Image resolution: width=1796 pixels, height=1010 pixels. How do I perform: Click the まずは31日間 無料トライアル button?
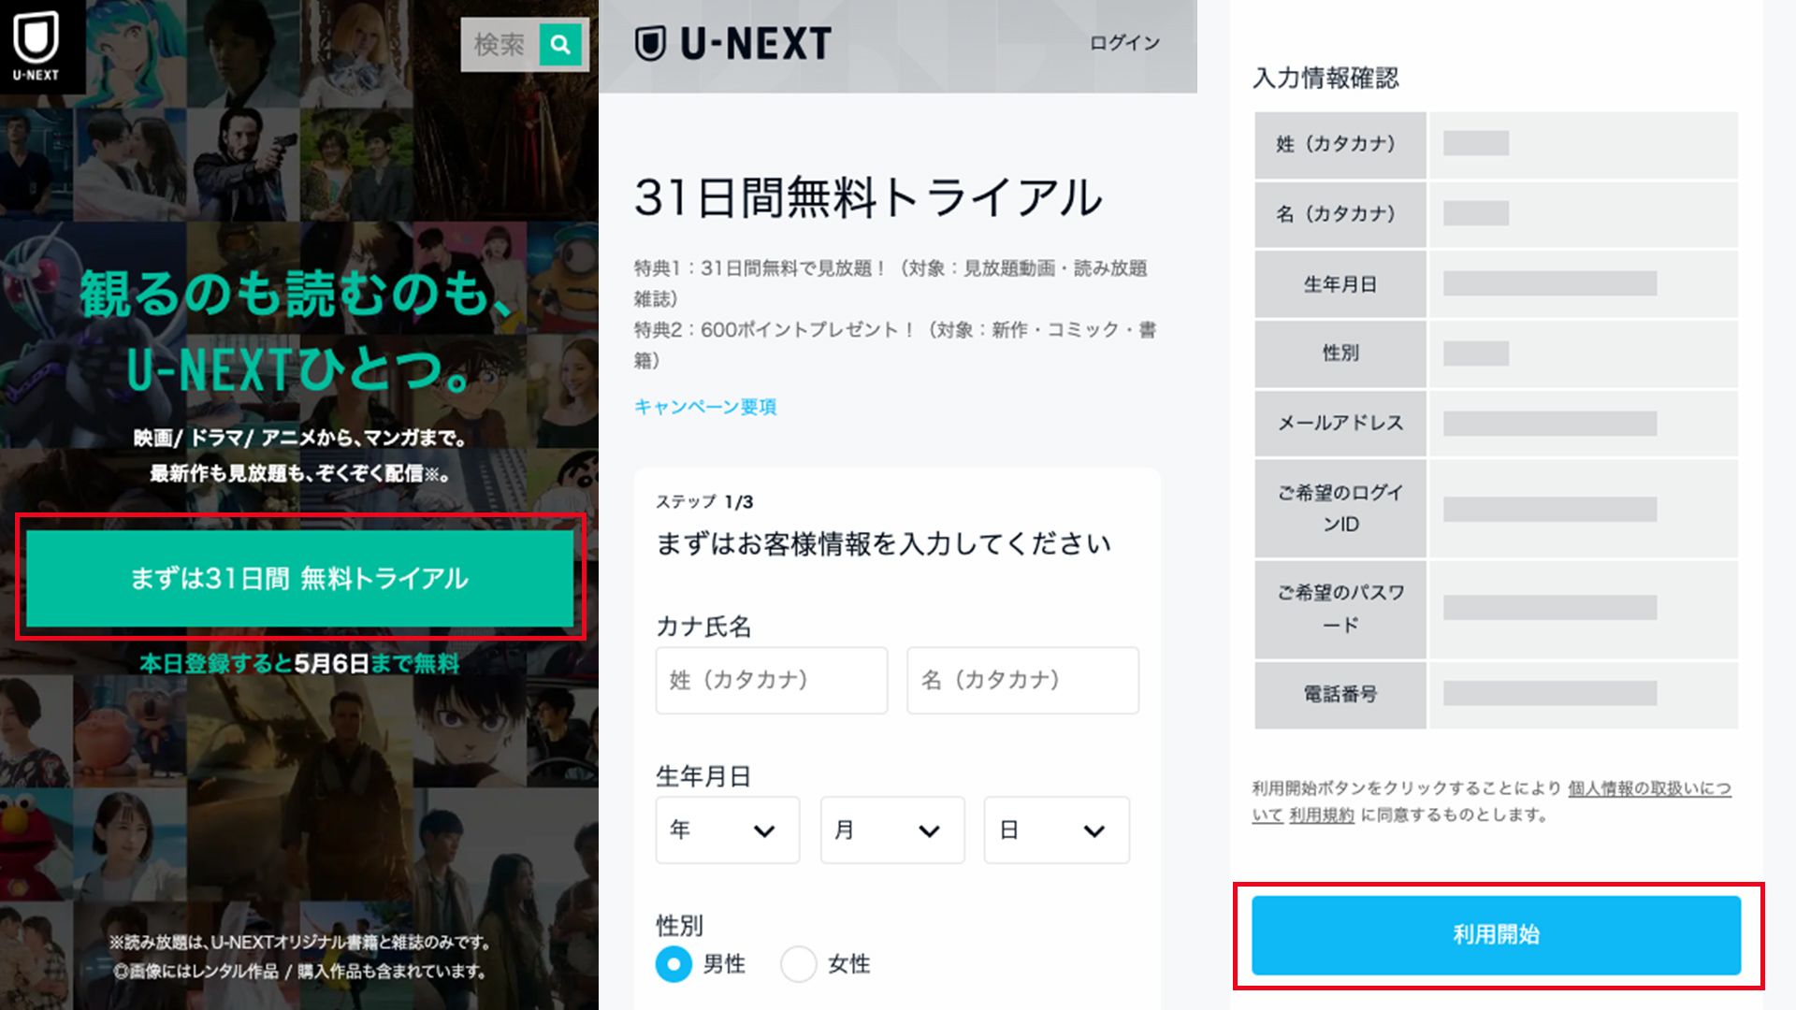301,580
